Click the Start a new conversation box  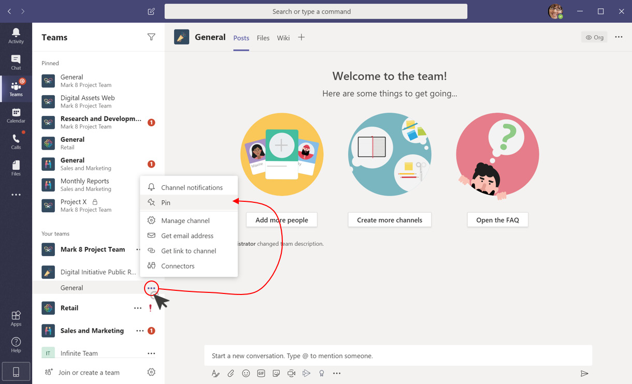point(398,356)
